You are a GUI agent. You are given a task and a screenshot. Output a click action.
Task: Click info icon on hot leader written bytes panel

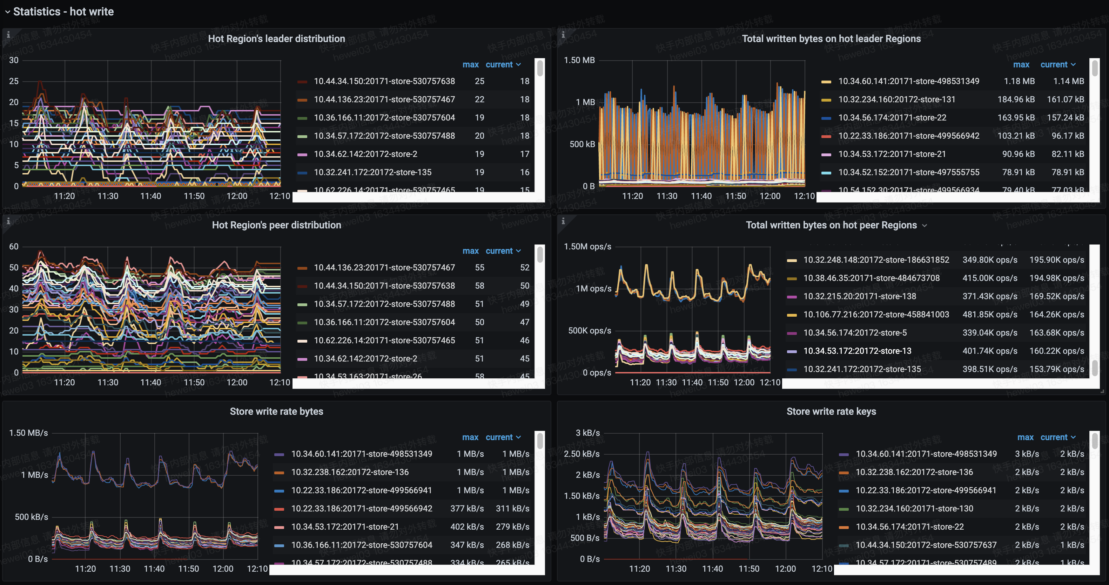pos(563,35)
